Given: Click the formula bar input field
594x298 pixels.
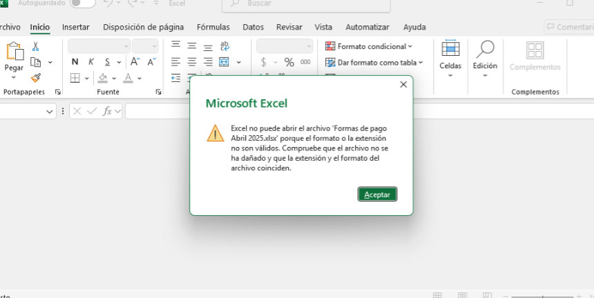Looking at the screenshot, I should [359, 111].
